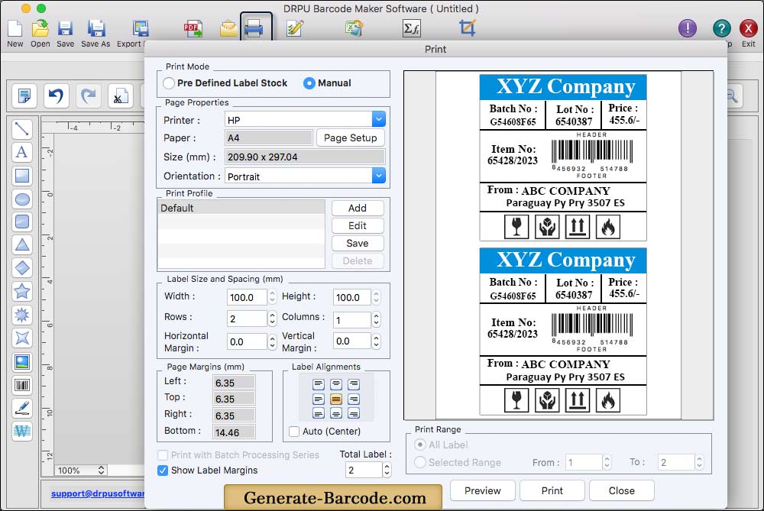Click the Columns stepper arrows
This screenshot has height=511, width=764.
tap(376, 319)
